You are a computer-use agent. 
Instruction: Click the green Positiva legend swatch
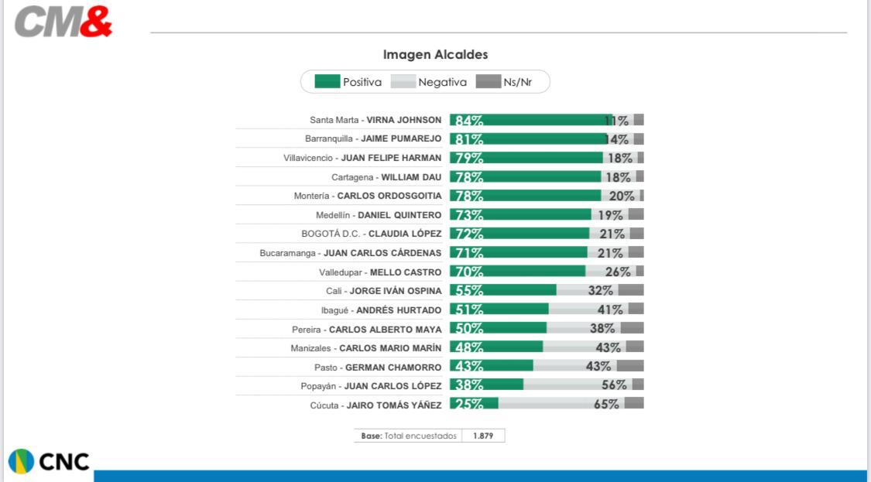(327, 82)
